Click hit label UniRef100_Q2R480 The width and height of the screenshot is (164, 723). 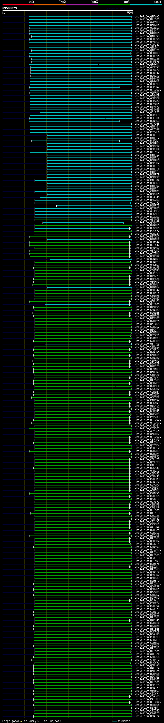(x=147, y=127)
